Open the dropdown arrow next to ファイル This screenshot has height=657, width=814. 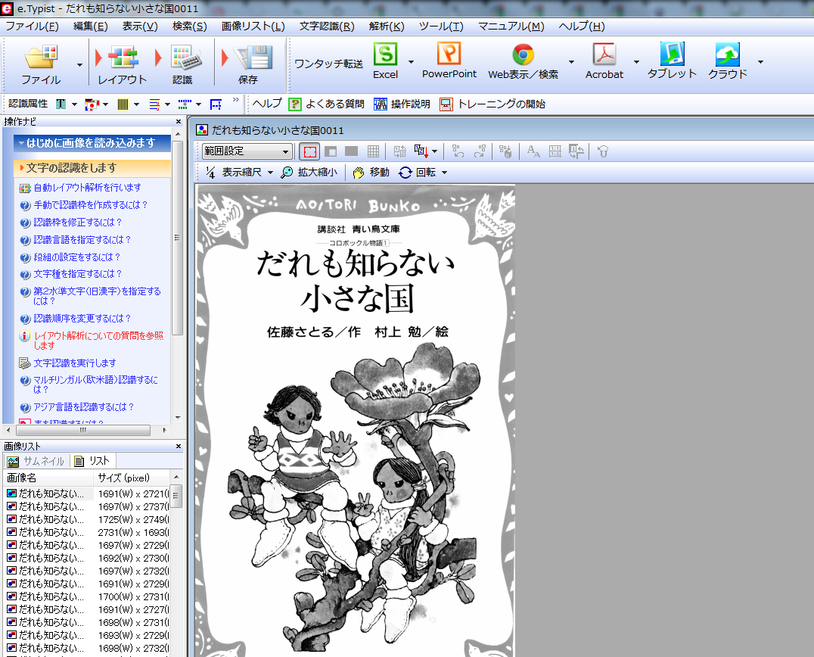[79, 64]
